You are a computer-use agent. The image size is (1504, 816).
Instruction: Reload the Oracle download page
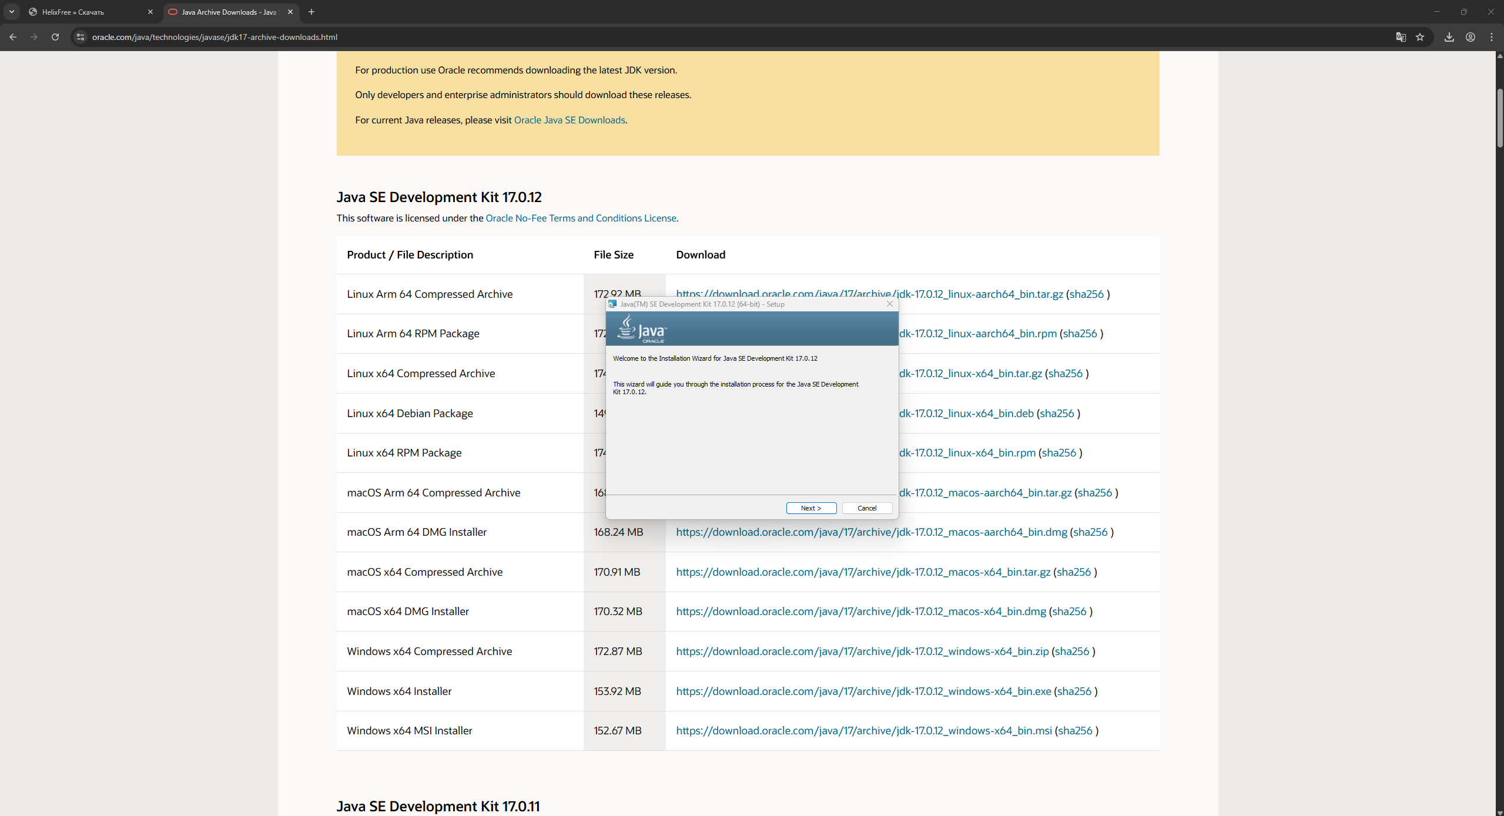(x=55, y=37)
